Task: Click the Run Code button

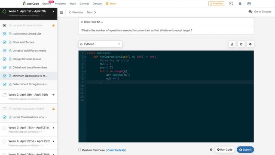Action: 225,149
